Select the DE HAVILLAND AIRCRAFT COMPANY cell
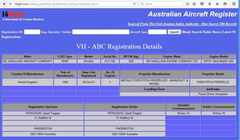Screen dimensions: 240x140 (x=28, y=61)
